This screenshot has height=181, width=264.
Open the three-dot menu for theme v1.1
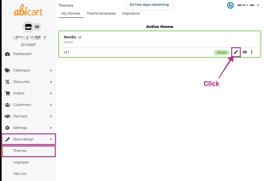coord(252,52)
